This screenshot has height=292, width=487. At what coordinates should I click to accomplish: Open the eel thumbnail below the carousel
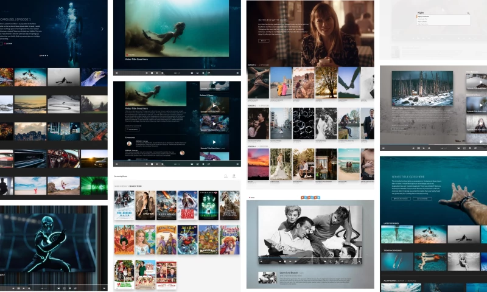point(94,77)
